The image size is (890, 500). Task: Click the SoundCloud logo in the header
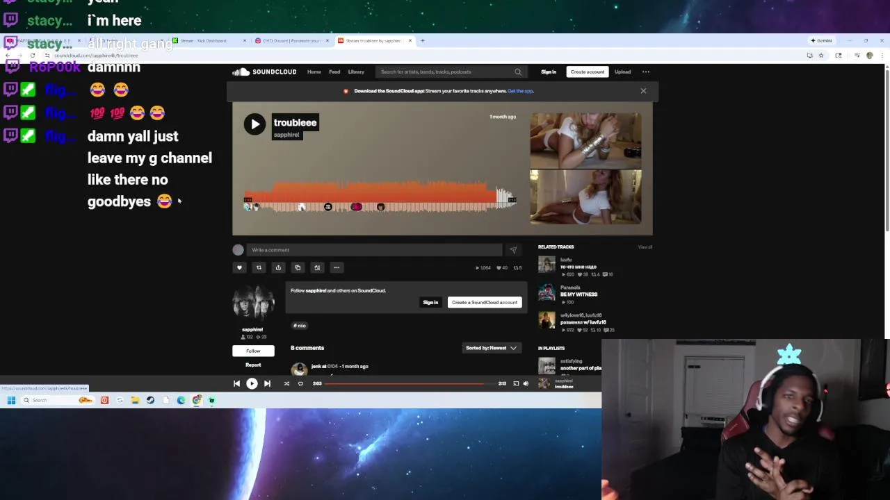[264, 72]
